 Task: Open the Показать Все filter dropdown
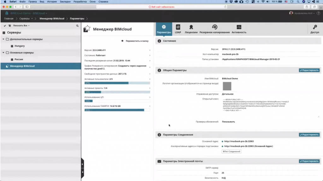[x=21, y=26]
